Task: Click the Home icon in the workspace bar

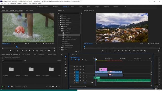Action: tap(3, 7)
